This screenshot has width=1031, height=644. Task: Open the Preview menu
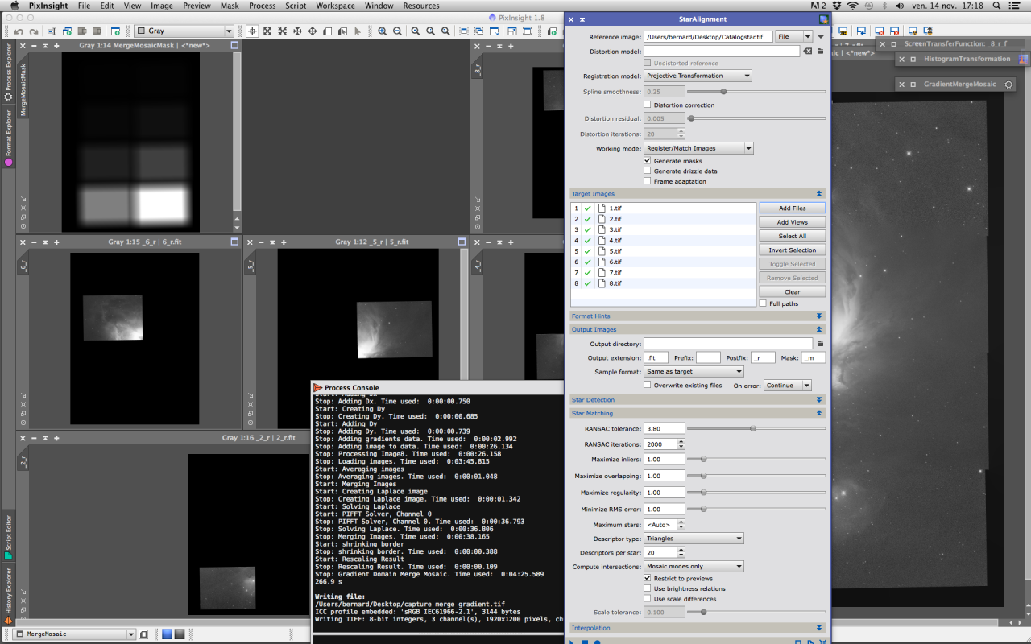click(197, 6)
